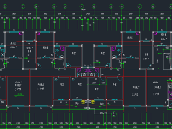Select grid axis bubble number 16
172x129 pixels.
94,6
